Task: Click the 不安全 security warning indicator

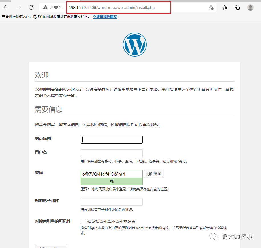Action: pyautogui.click(x=53, y=7)
